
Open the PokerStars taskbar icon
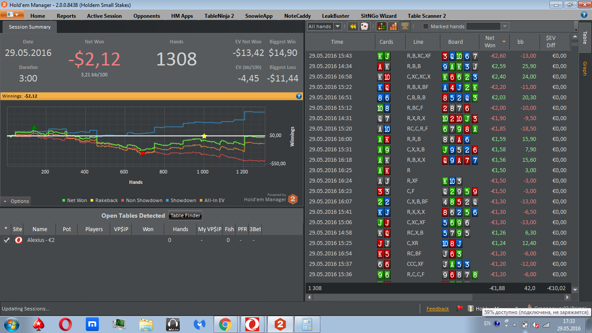[x=39, y=324]
